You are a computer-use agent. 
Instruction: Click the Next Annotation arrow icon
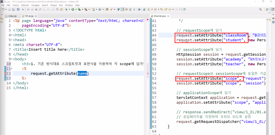148,9
